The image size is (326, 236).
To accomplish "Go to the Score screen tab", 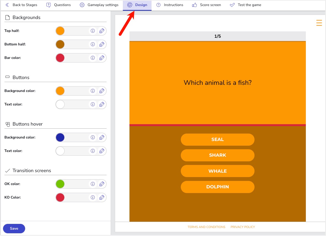I will (x=206, y=5).
